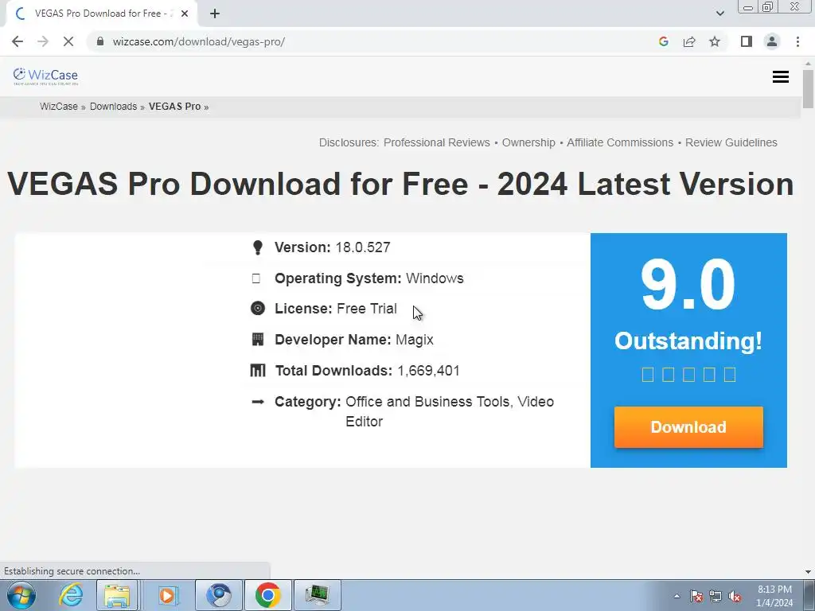This screenshot has width=815, height=611.
Task: Click the page vertical scrollbar thumb
Action: point(808,88)
